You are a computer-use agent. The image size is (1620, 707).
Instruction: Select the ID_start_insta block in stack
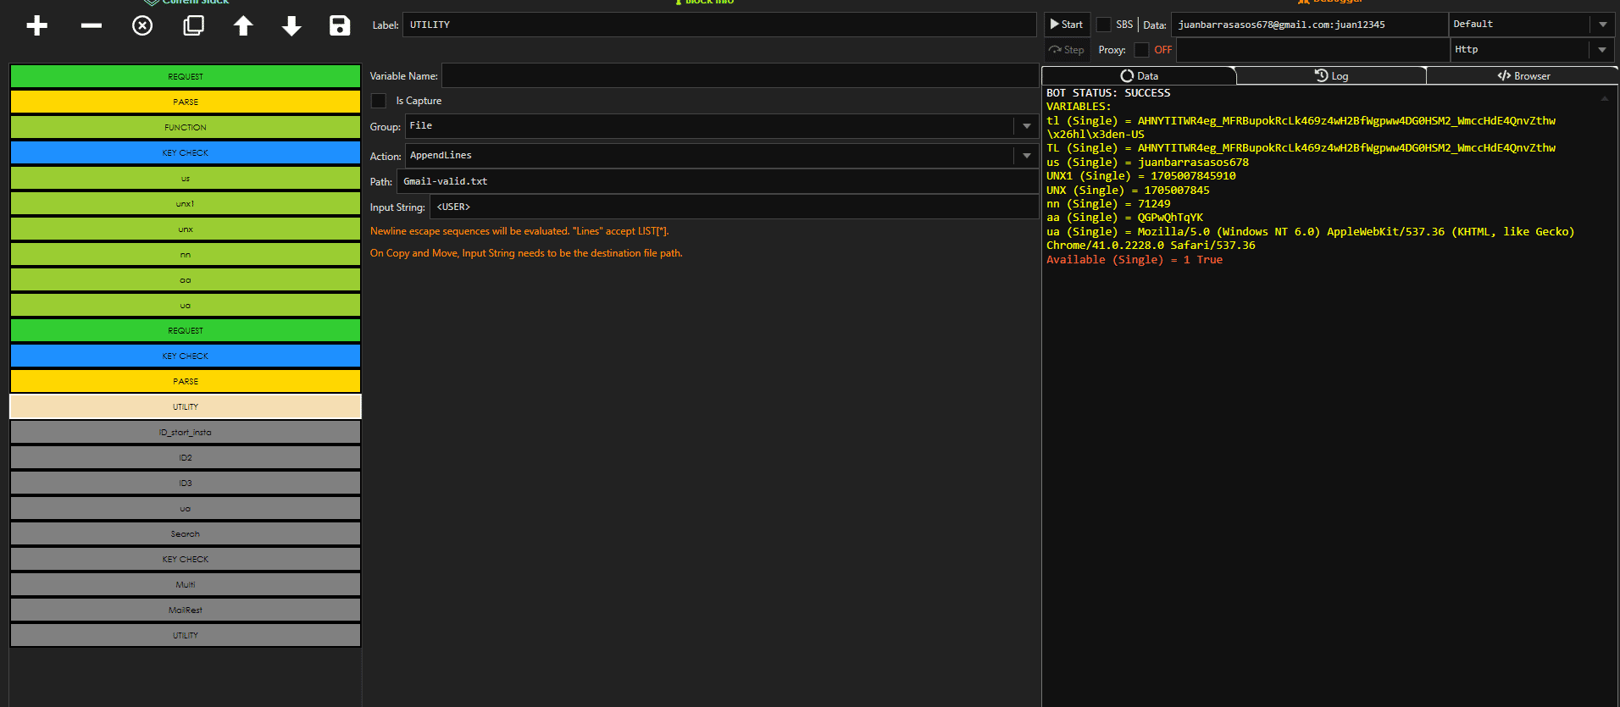[x=186, y=433]
